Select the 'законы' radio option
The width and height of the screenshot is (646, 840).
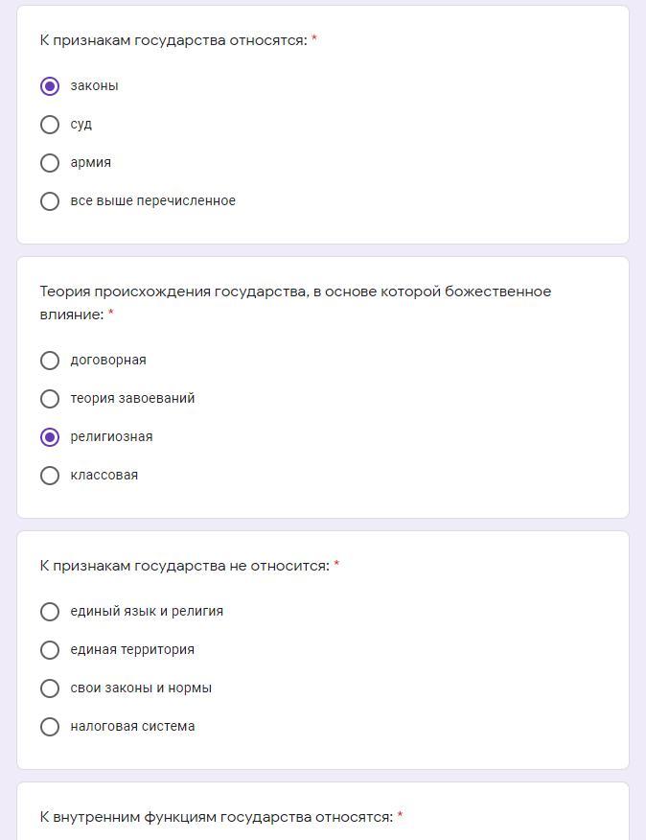(50, 86)
